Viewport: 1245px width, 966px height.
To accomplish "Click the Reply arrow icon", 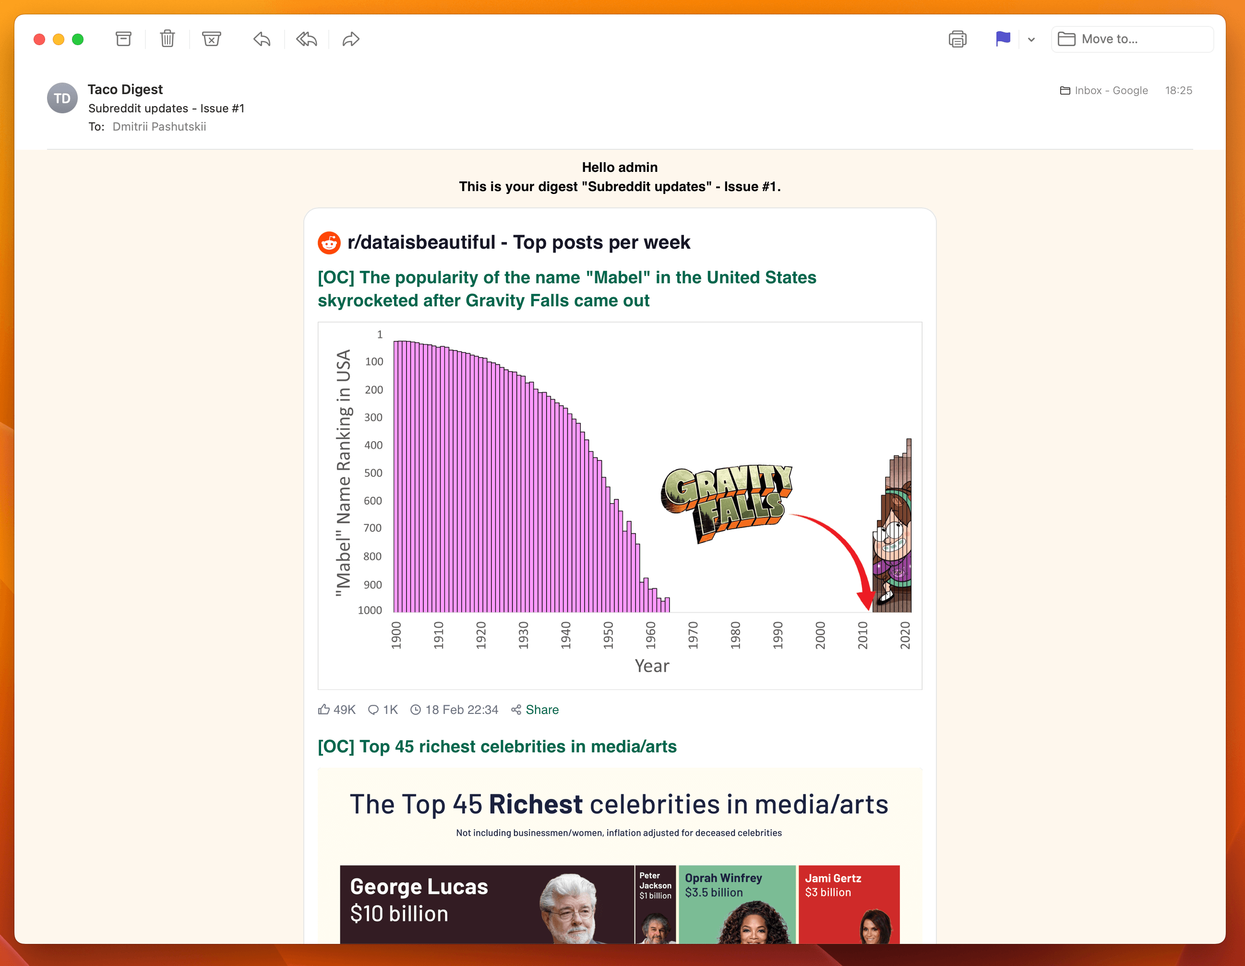I will coord(262,39).
